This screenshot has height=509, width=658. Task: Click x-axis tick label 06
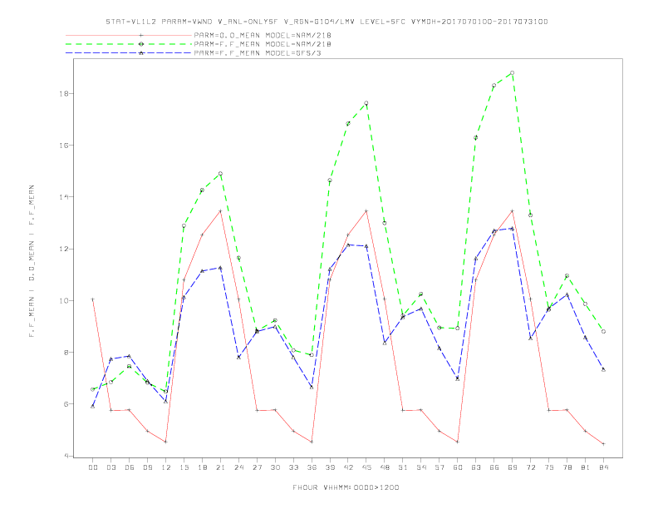tap(130, 467)
